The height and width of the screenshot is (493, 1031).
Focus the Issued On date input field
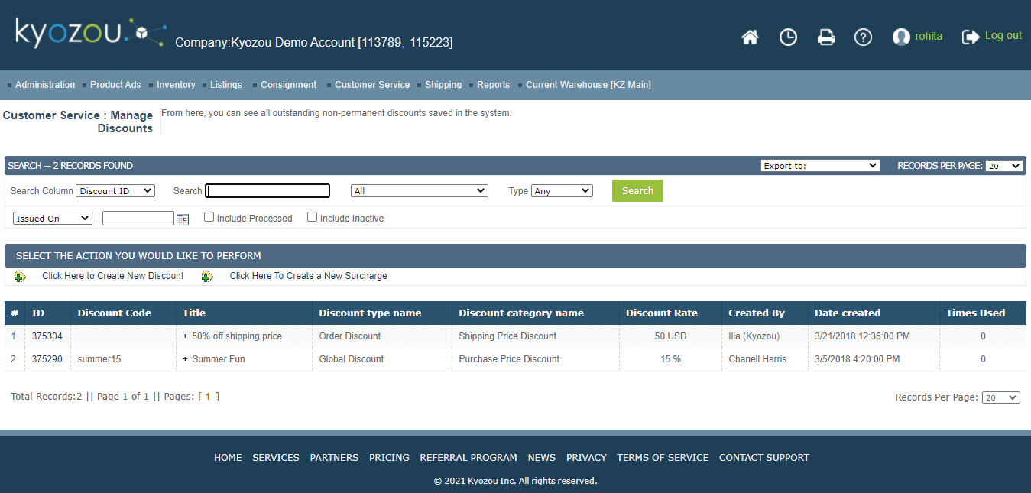click(x=138, y=219)
